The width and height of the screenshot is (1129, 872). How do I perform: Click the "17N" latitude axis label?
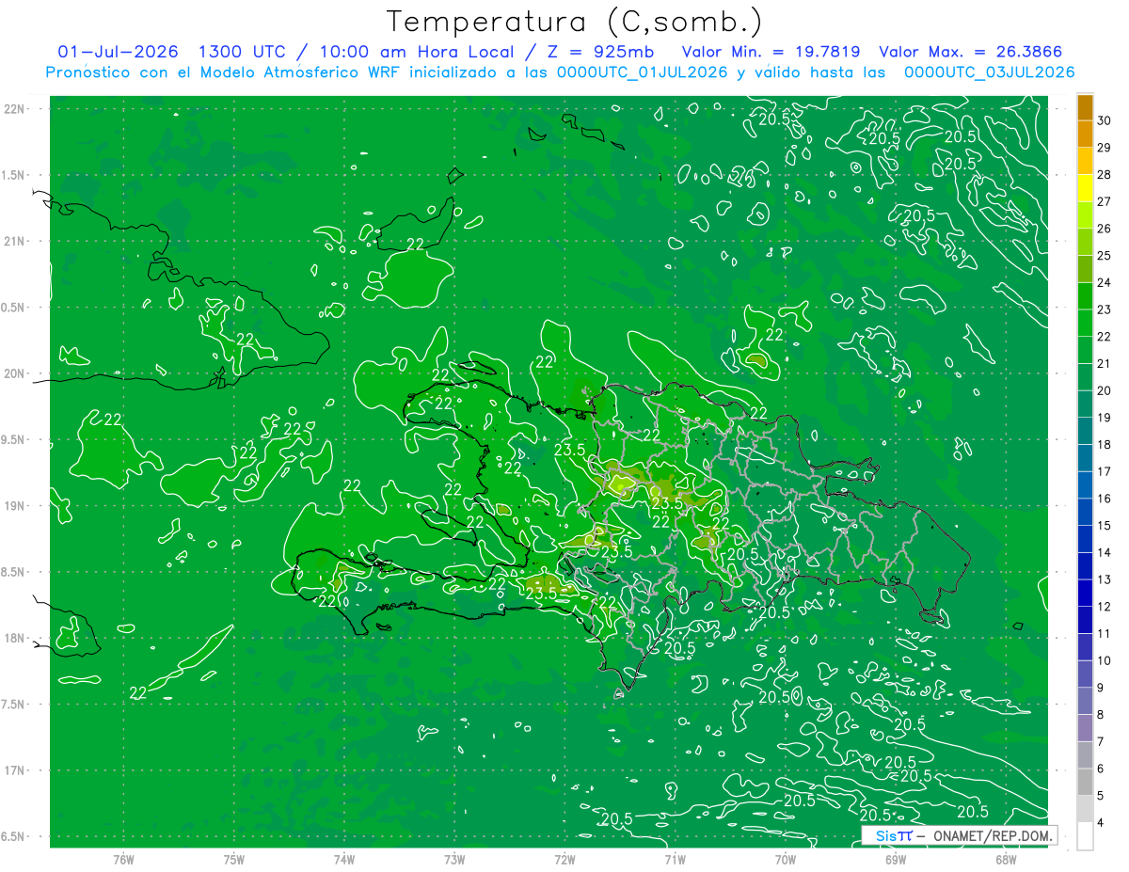pos(14,770)
